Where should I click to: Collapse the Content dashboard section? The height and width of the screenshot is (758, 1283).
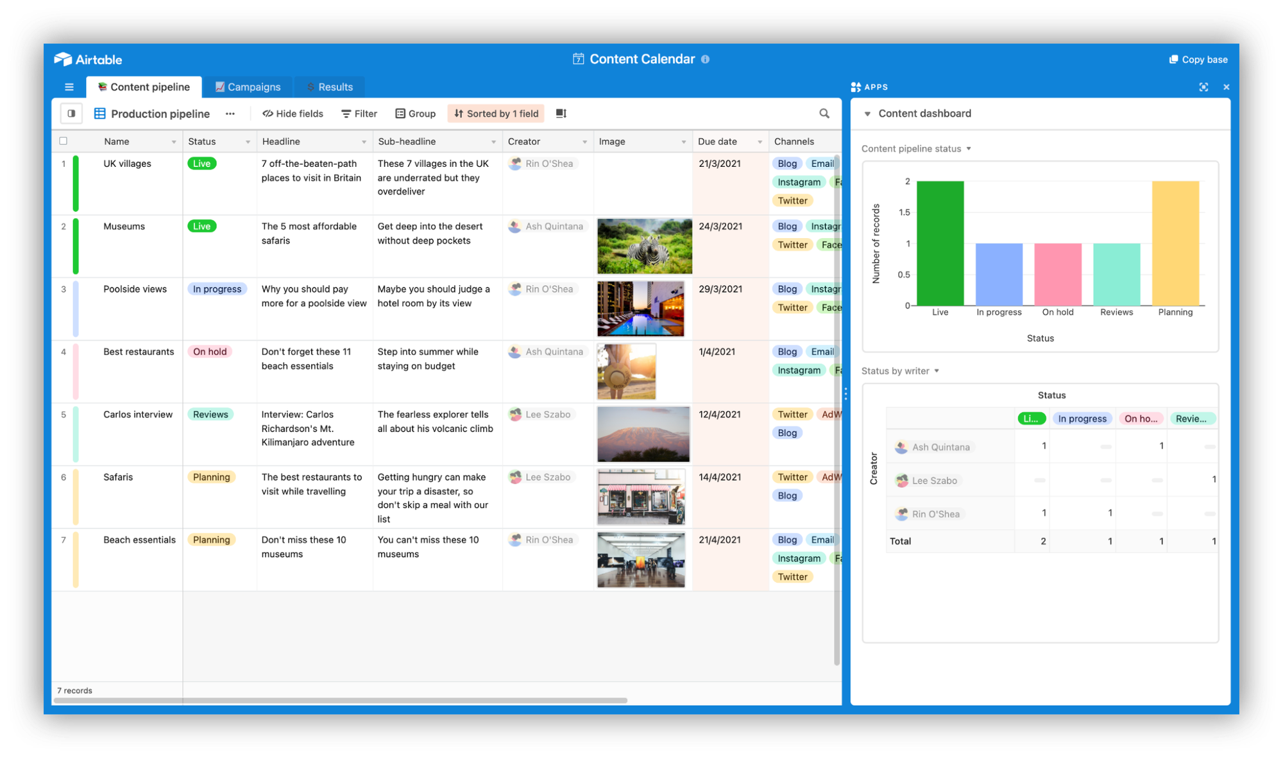coord(867,114)
